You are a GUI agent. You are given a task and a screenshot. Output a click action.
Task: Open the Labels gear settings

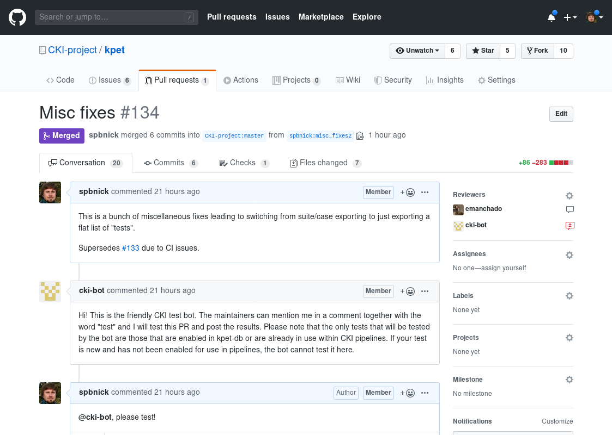coord(569,296)
